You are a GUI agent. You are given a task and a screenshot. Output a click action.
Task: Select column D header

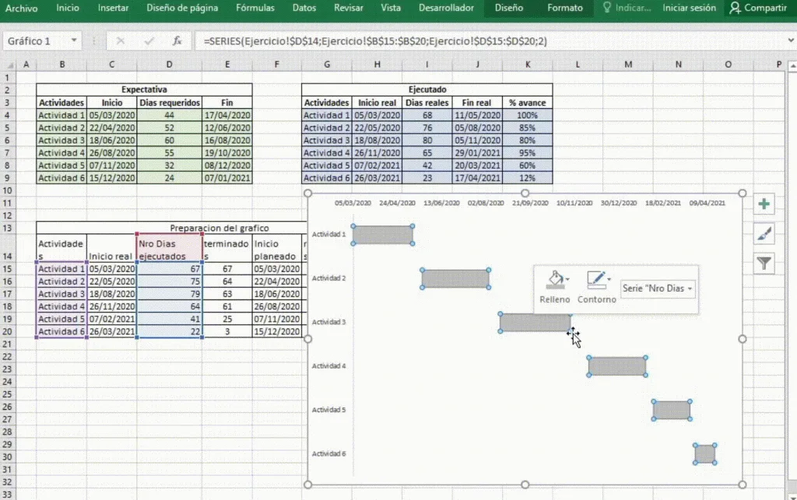coord(169,65)
